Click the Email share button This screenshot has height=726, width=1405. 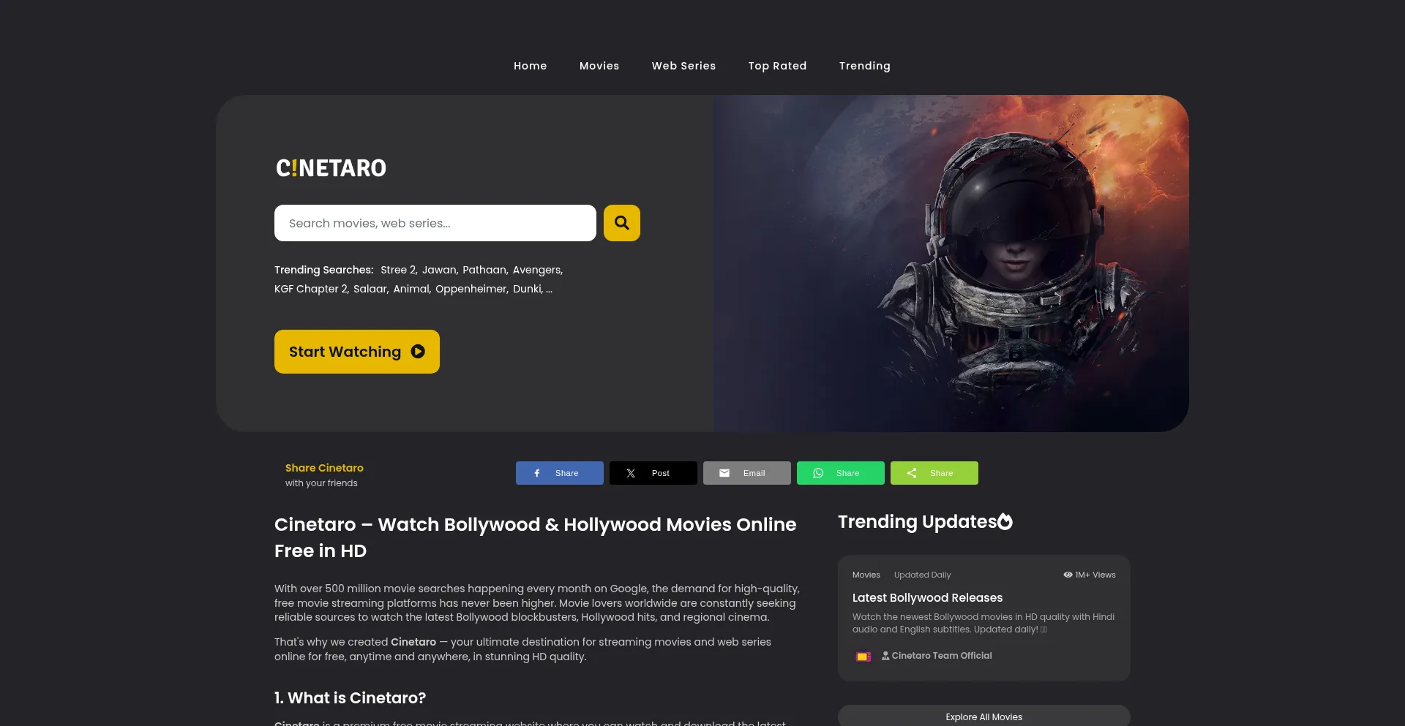tap(747, 473)
